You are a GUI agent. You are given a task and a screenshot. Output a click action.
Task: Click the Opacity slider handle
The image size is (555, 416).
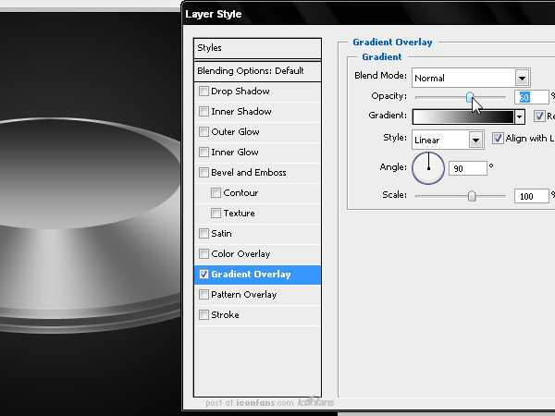coord(470,96)
